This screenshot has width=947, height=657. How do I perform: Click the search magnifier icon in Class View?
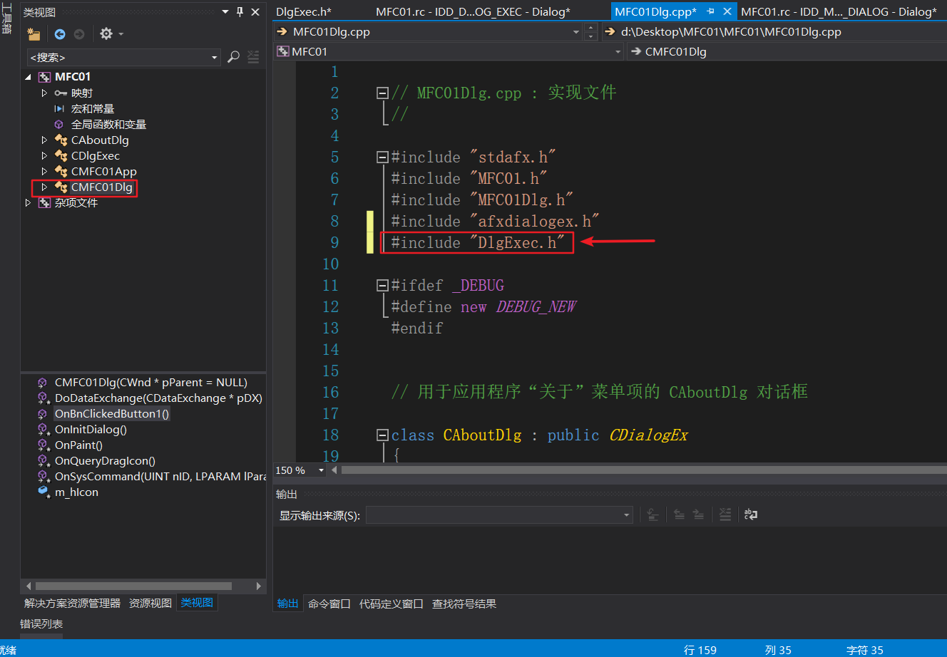click(x=233, y=57)
